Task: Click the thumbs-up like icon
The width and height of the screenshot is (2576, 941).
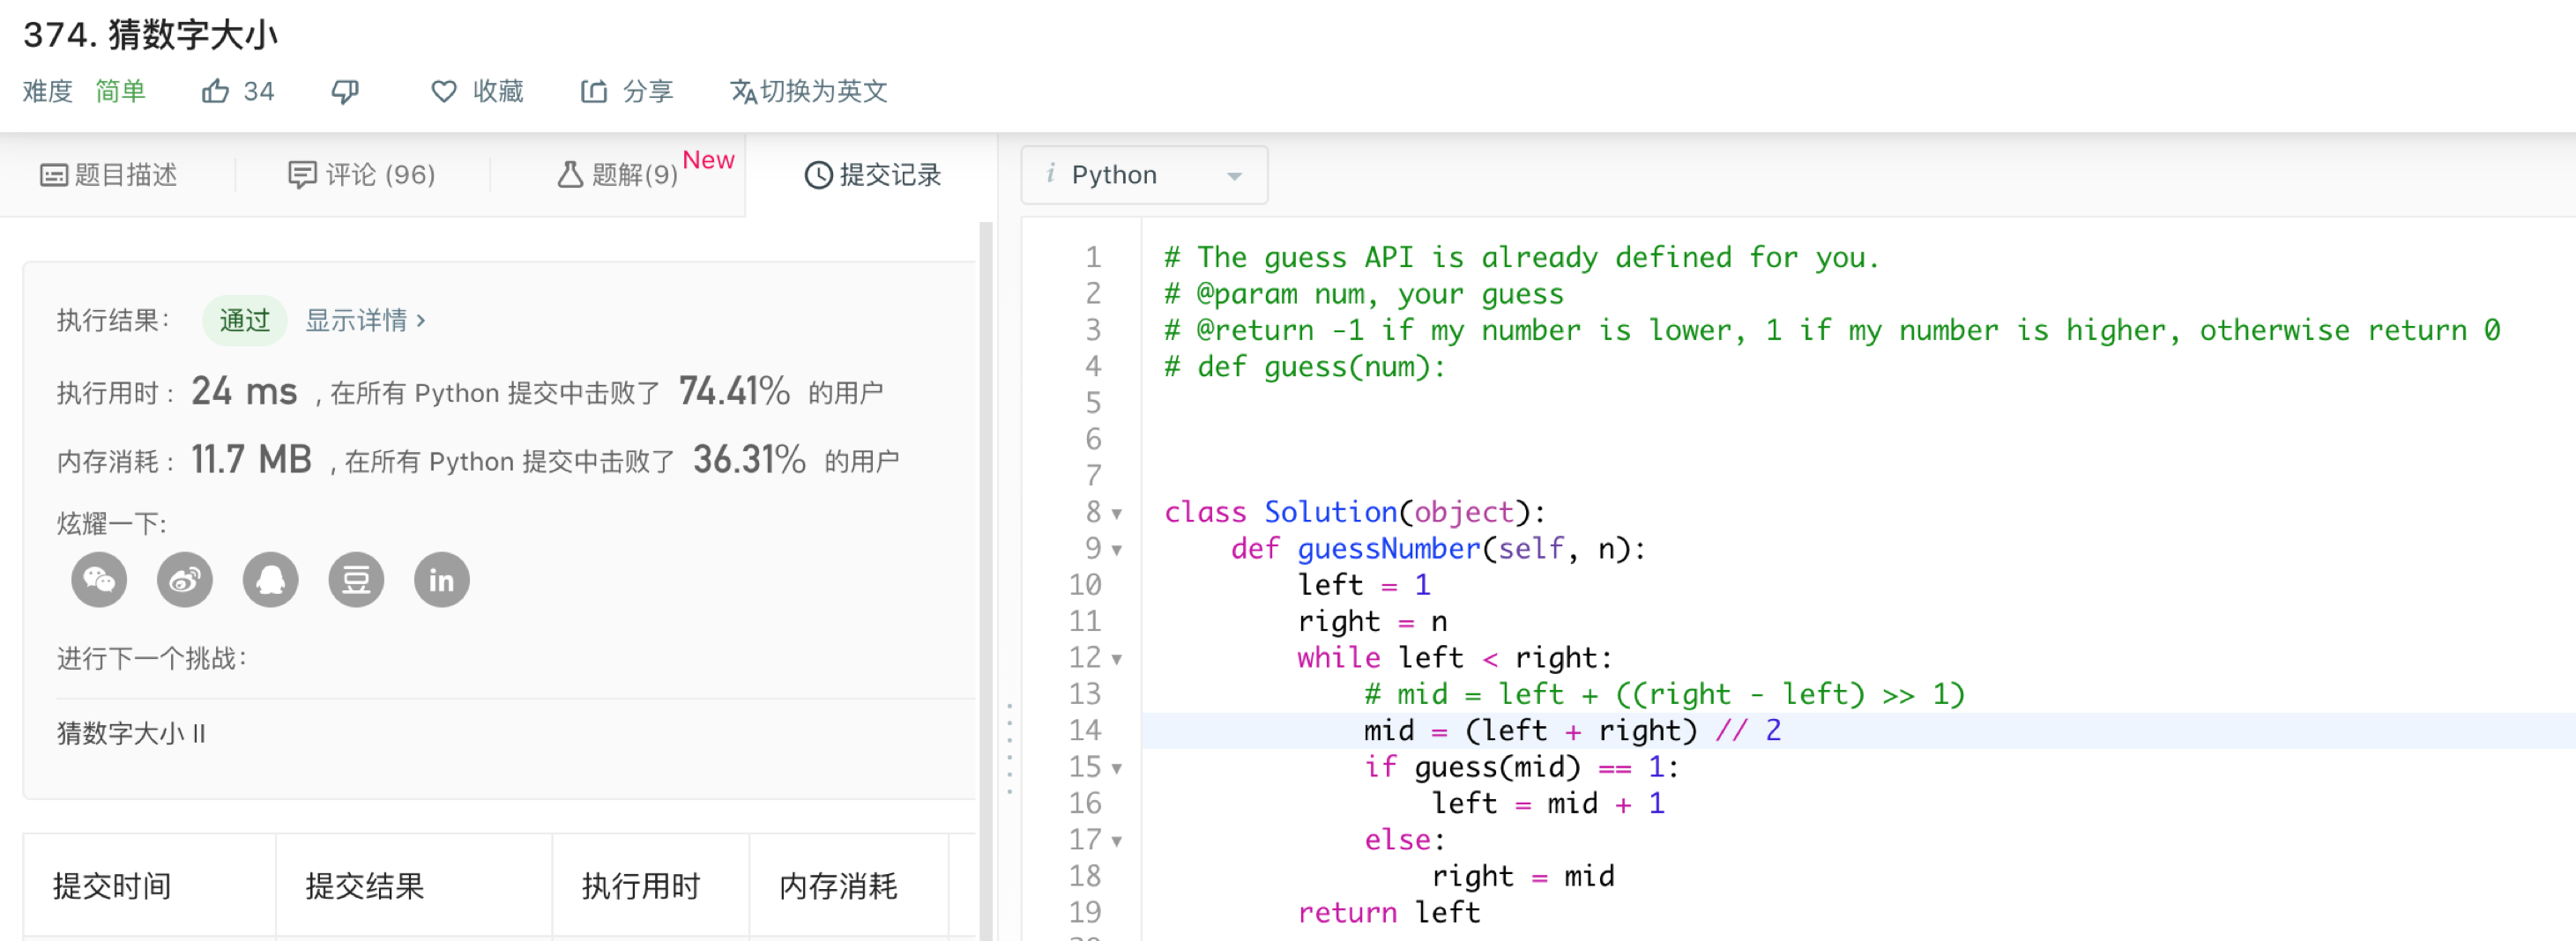Action: 215,92
